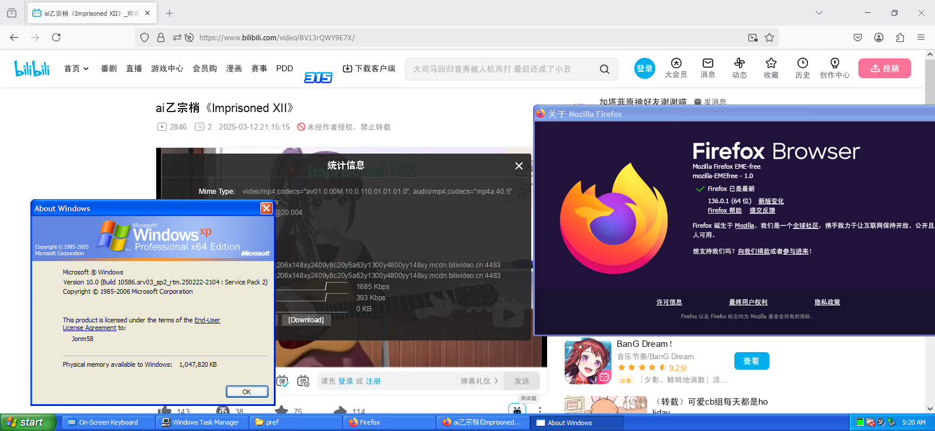Close the 统计信息 stats panel

point(518,166)
